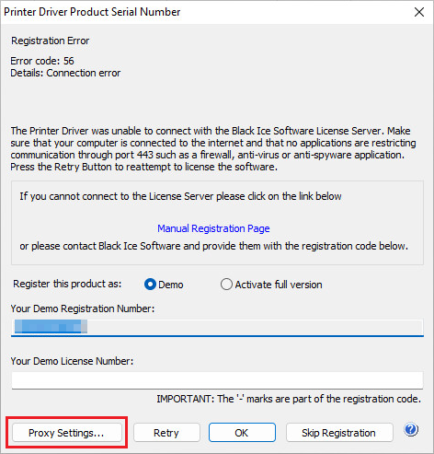Click the Error code: 56 text

[x=42, y=61]
